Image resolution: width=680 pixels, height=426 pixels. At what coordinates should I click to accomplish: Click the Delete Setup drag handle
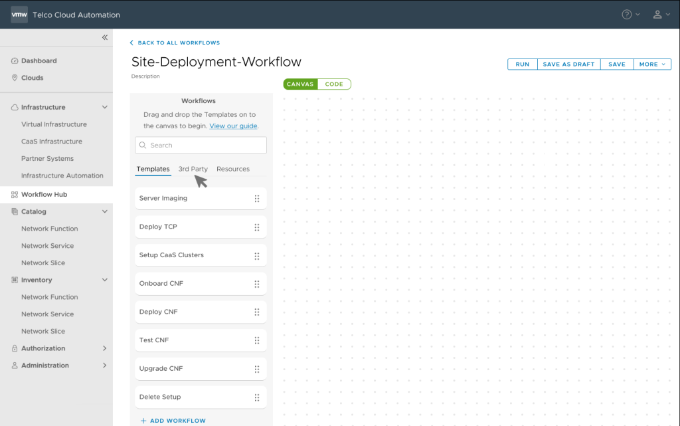click(x=257, y=397)
